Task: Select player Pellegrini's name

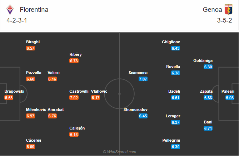Action: click(171, 140)
